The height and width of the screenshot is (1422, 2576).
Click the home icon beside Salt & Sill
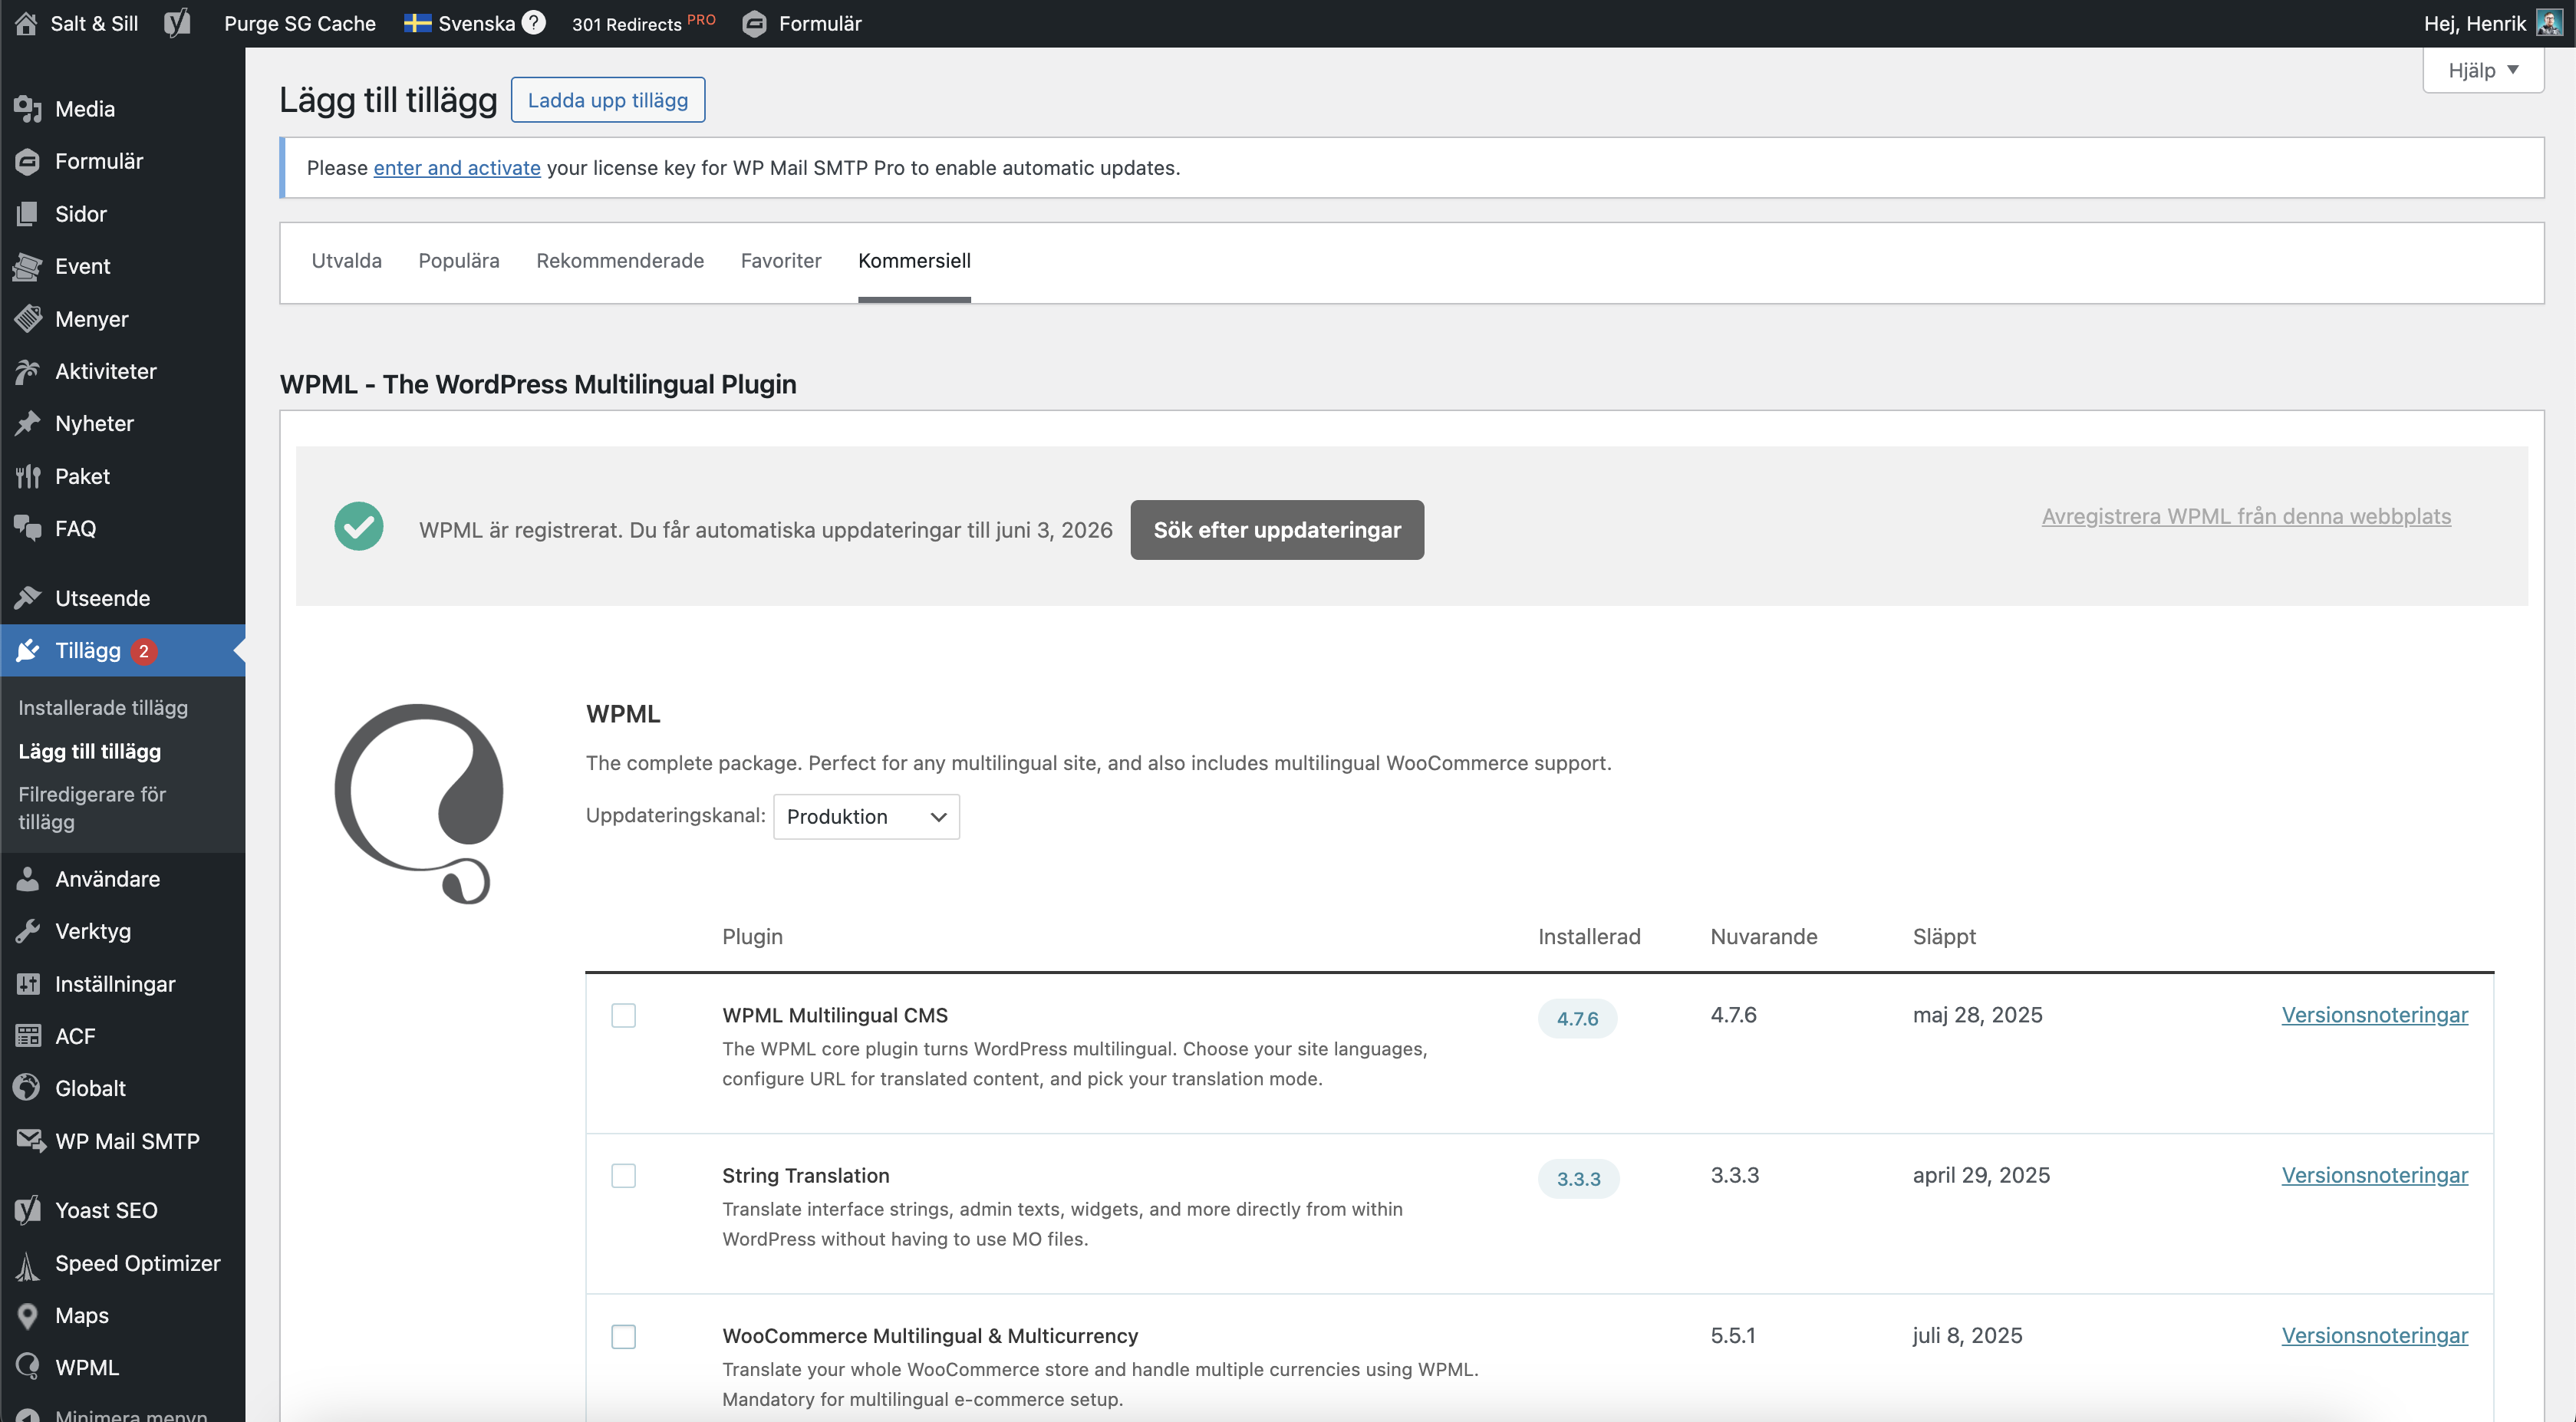[26, 23]
